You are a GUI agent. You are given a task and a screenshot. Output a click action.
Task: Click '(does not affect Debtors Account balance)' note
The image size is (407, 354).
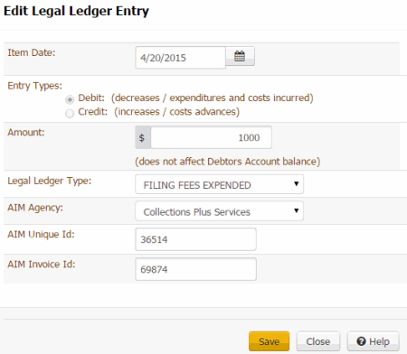pyautogui.click(x=228, y=162)
